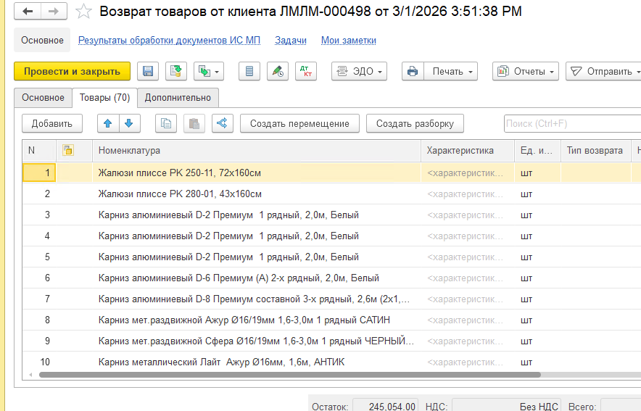Open the ЭДО dropdown menu

point(359,72)
